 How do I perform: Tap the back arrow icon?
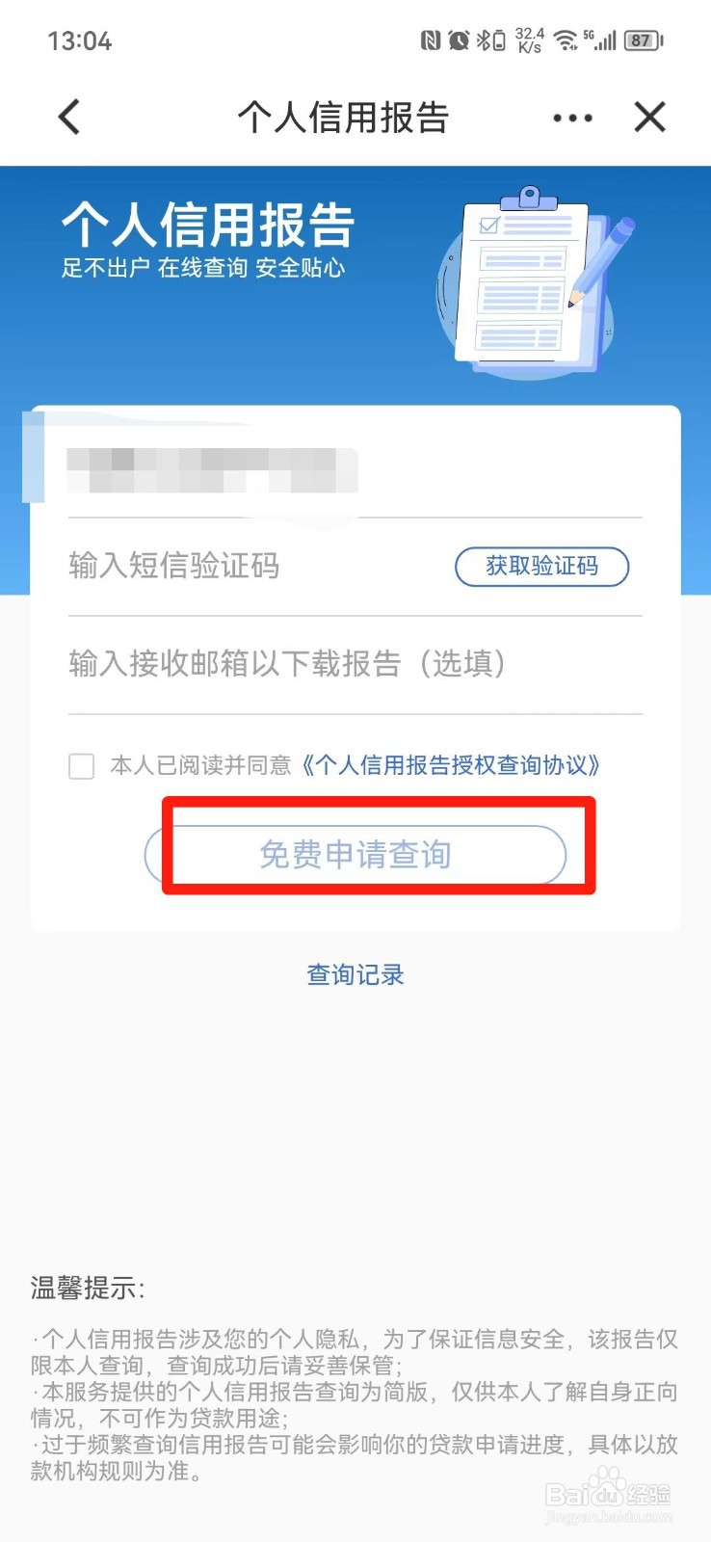pyautogui.click(x=69, y=117)
